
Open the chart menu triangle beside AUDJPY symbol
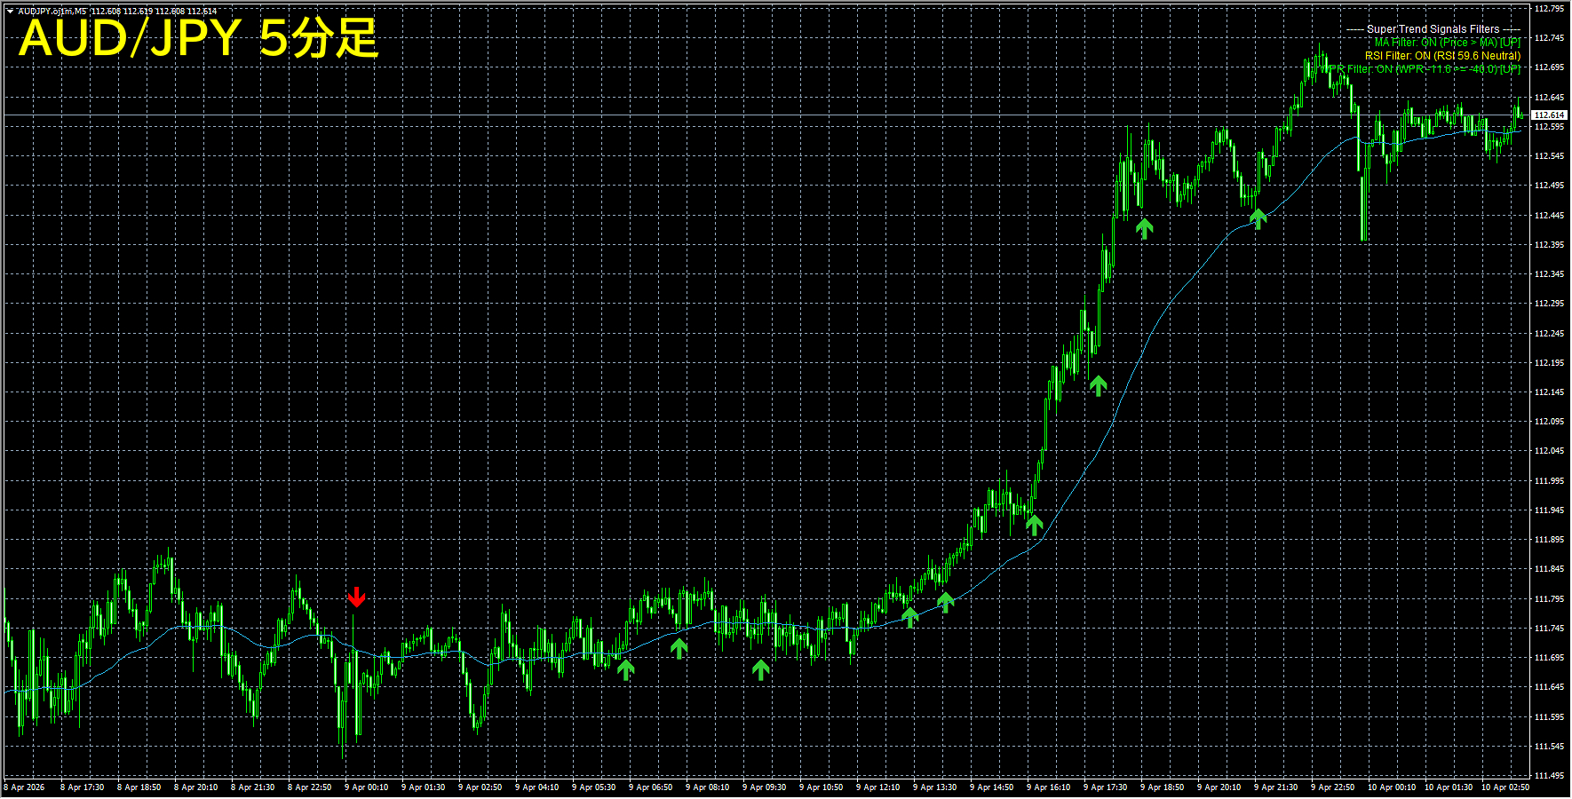coord(10,12)
